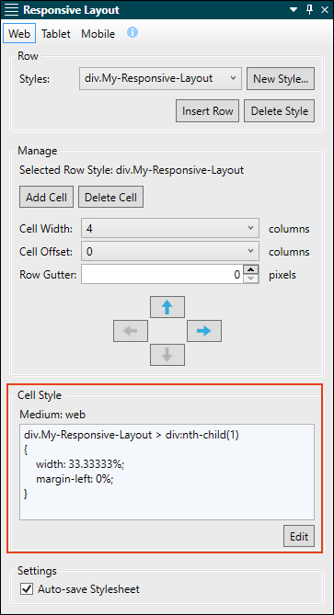334x615 pixels.
Task: Click Edit button under Cell Style
Action: pos(299,536)
